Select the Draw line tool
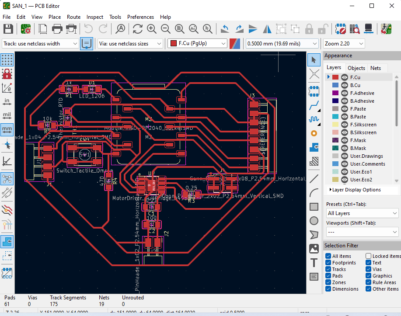This screenshot has width=401, height=316. pyautogui.click(x=314, y=179)
